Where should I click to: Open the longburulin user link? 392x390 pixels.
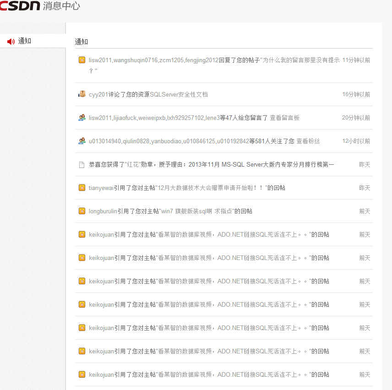103,211
